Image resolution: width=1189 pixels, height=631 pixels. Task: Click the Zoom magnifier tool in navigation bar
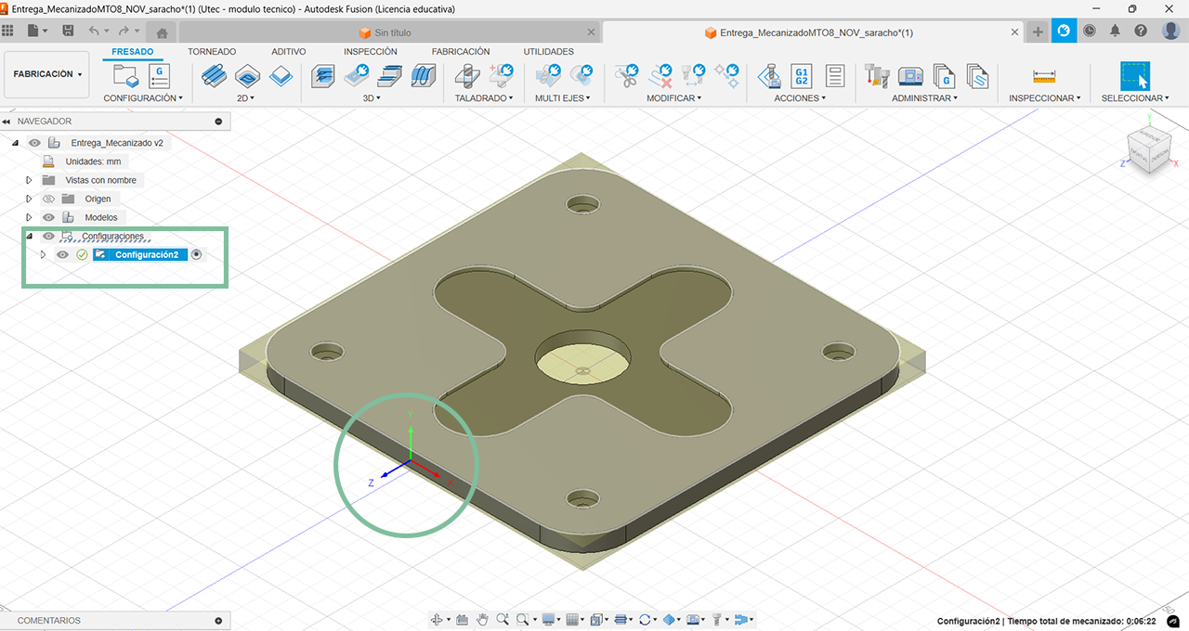[503, 619]
